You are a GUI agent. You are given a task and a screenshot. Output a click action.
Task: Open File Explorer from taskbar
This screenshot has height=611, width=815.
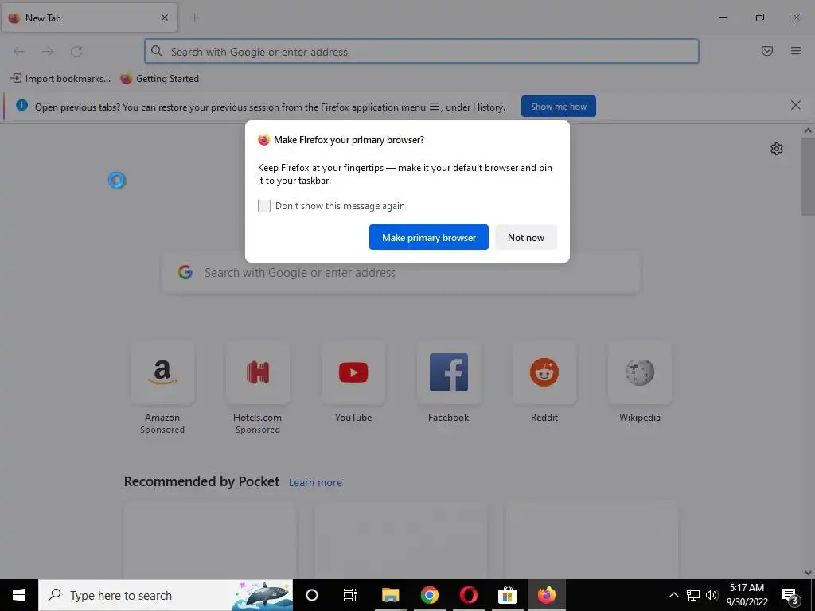point(390,595)
